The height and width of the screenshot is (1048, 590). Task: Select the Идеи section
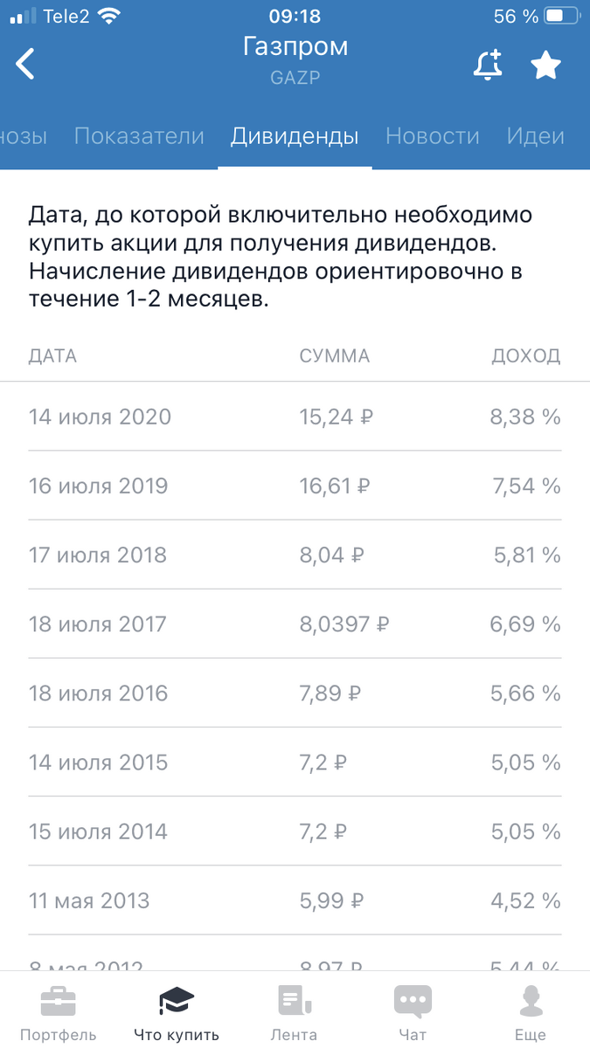(x=535, y=136)
